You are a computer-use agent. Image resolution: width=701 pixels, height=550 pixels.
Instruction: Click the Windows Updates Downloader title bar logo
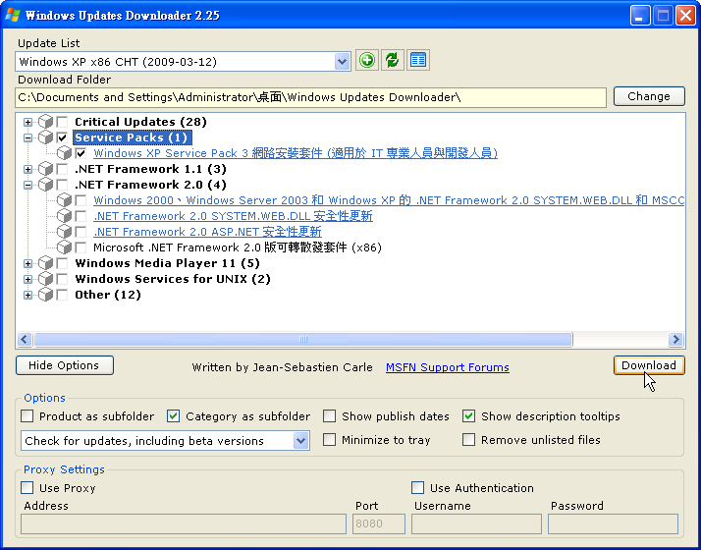tap(12, 15)
